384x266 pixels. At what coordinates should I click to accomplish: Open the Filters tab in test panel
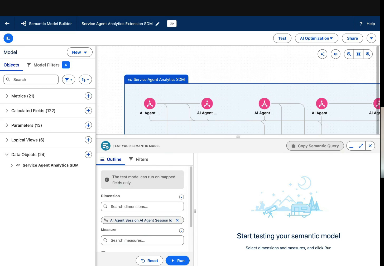point(138,159)
